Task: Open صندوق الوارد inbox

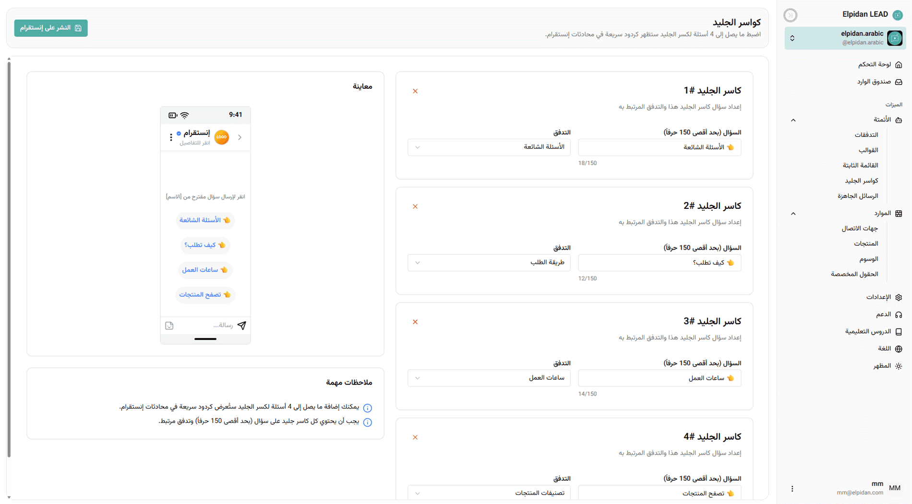Action: point(874,82)
